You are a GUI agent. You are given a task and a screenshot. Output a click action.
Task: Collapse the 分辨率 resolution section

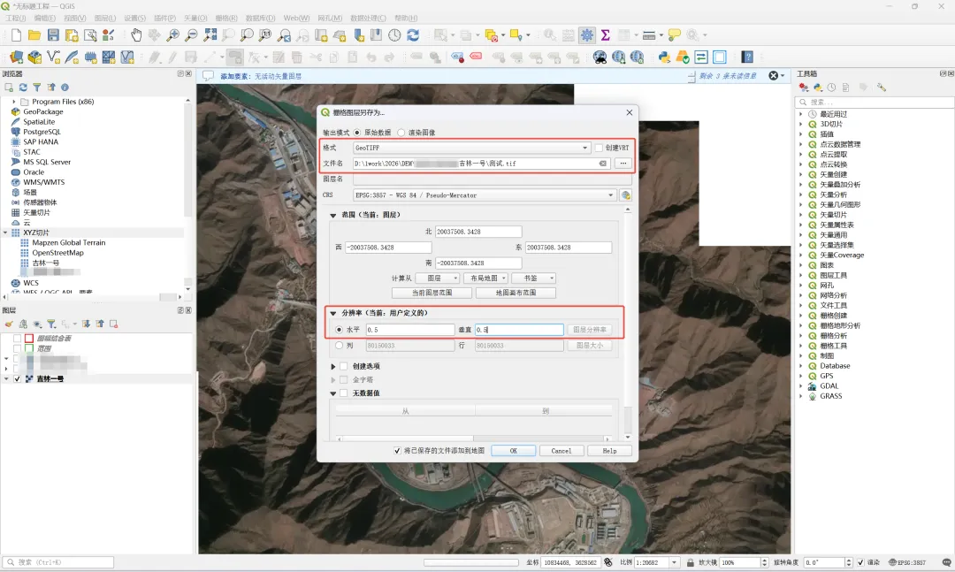point(333,313)
